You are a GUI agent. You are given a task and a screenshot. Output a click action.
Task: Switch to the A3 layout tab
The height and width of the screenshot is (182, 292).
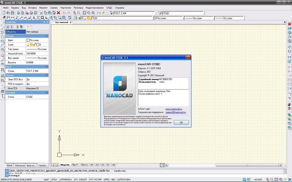click(x=97, y=165)
